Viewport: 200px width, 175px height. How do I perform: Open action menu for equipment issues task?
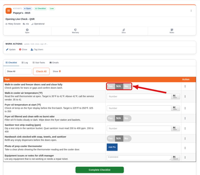point(185,157)
